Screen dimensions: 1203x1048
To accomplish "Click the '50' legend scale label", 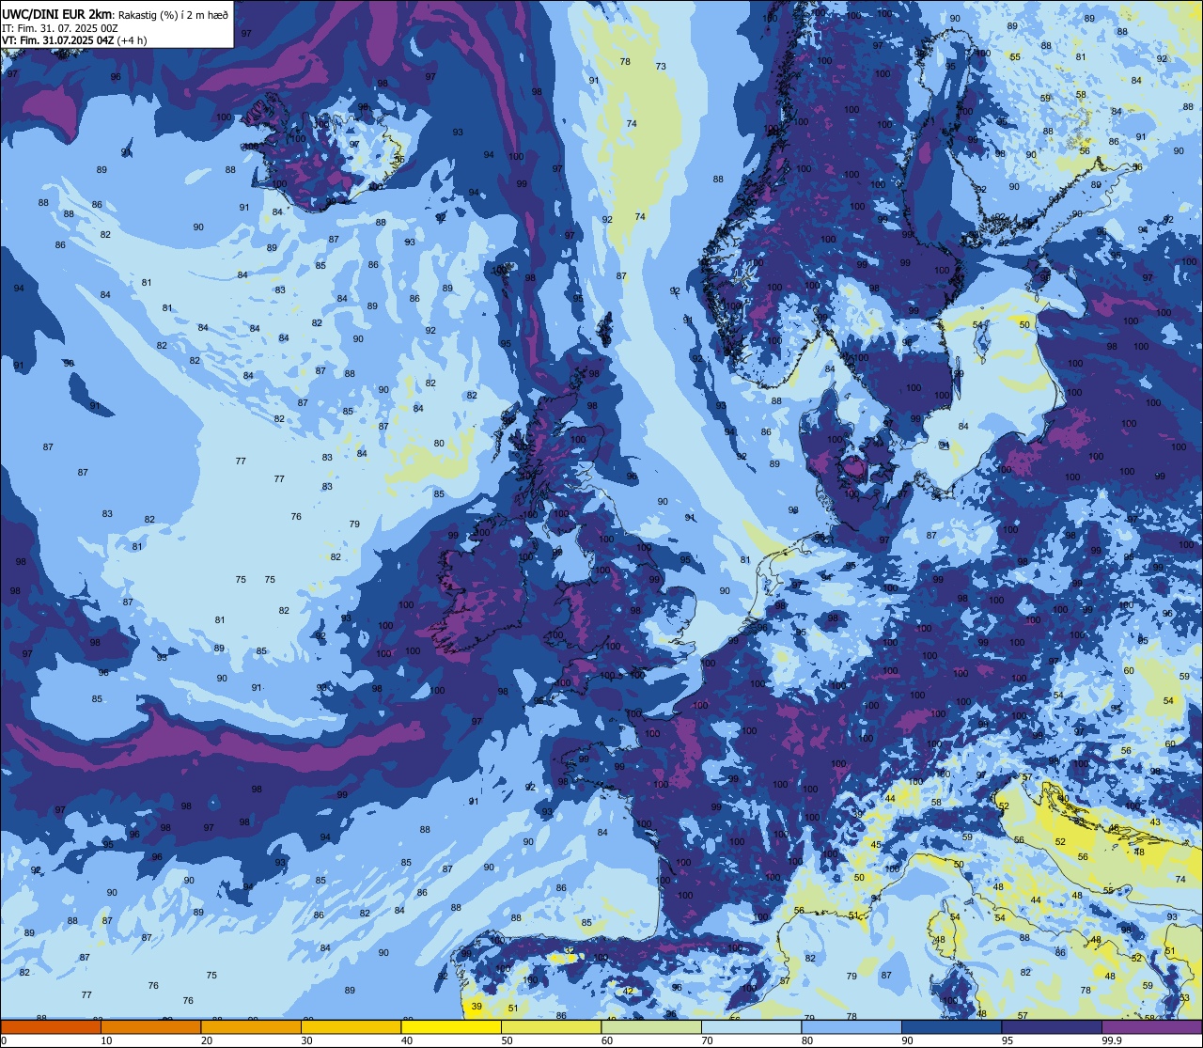I will click(x=507, y=1040).
